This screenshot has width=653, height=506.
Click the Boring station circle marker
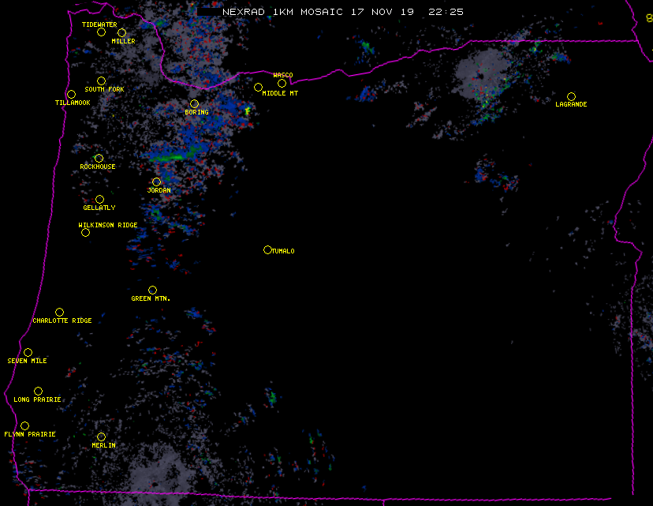pos(194,104)
